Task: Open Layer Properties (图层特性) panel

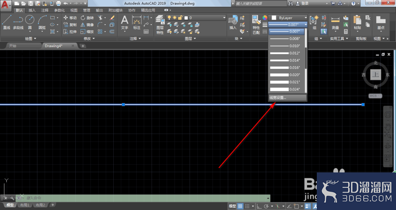Action: 160,25
